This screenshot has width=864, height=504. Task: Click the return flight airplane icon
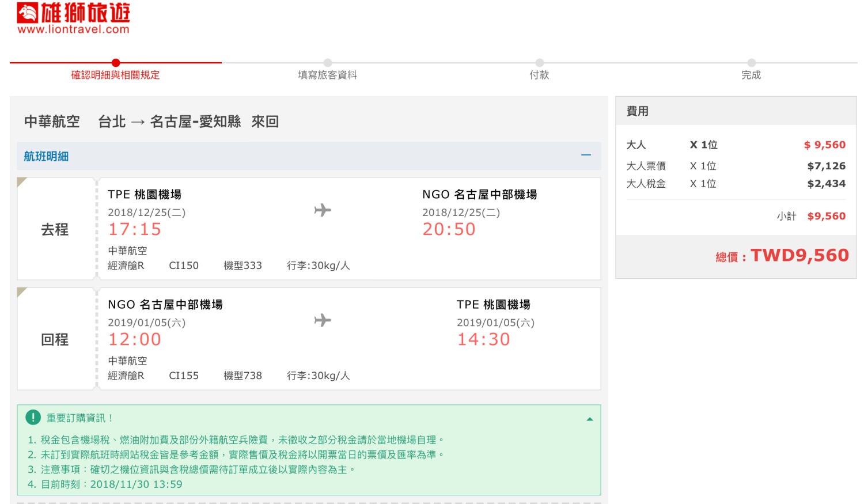click(323, 320)
